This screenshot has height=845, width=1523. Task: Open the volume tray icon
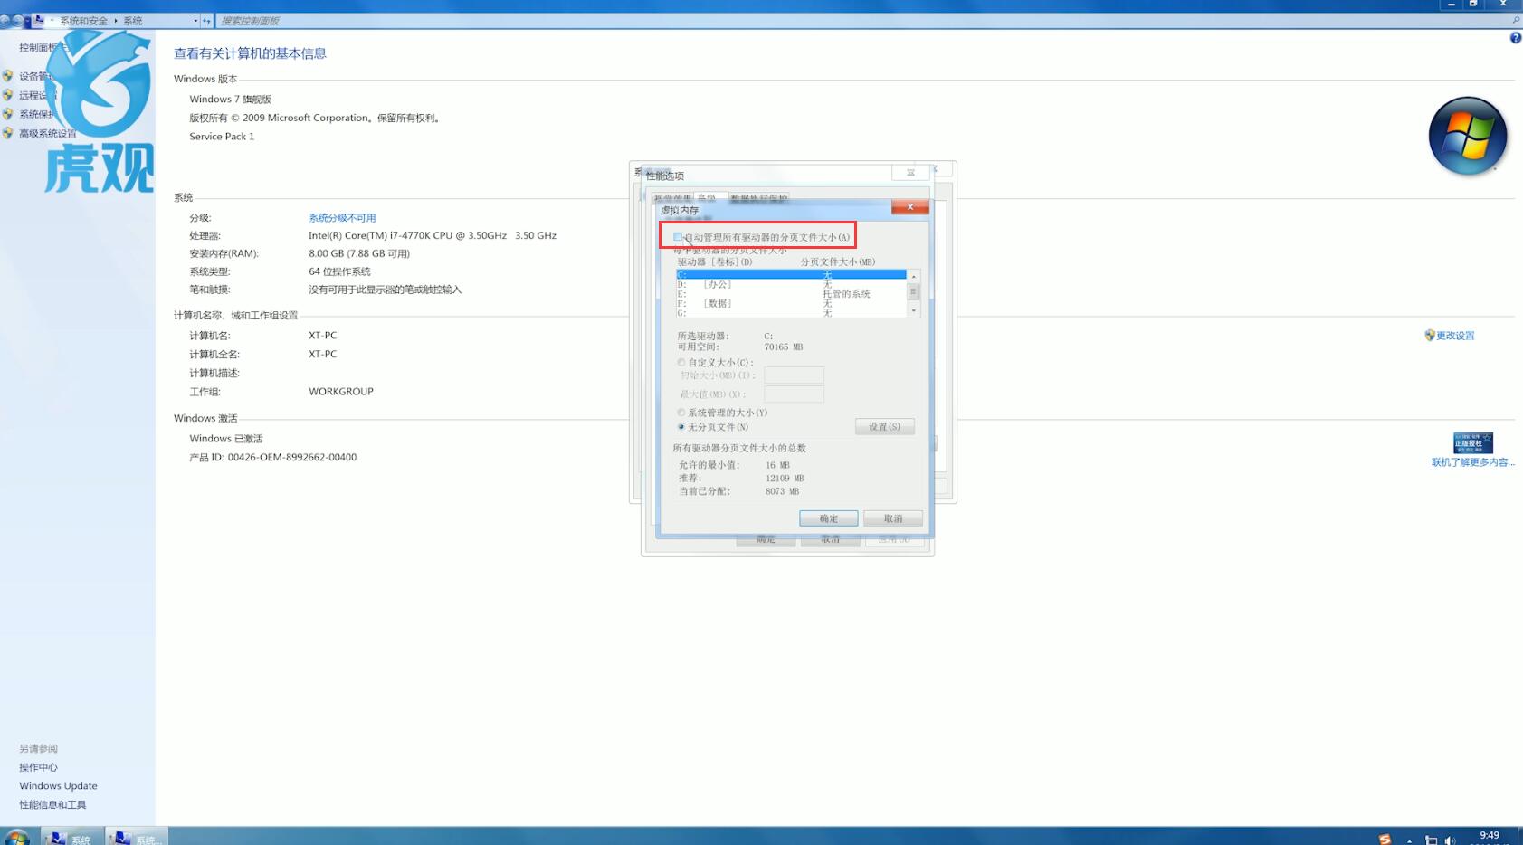tap(1451, 840)
